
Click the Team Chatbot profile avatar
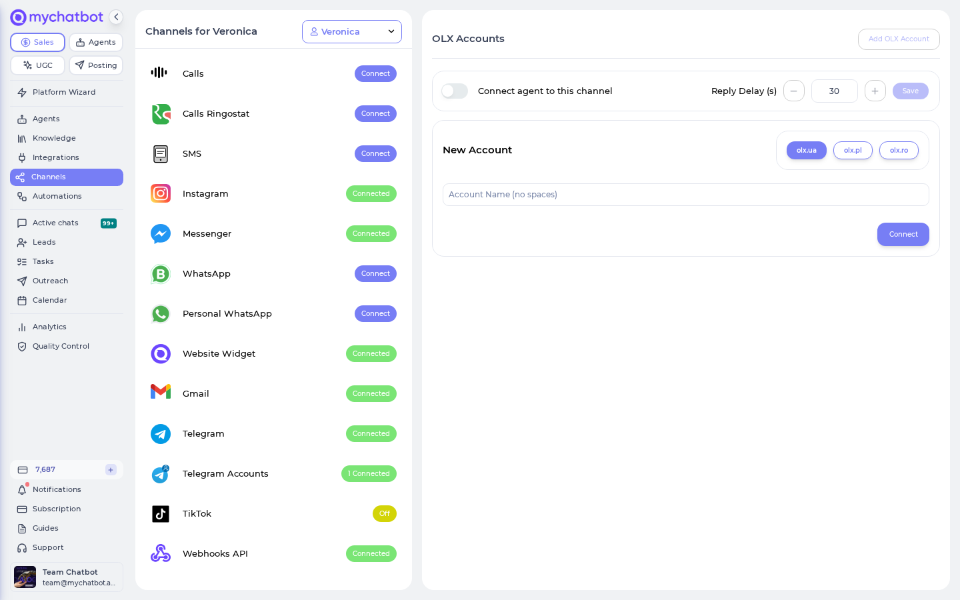click(x=25, y=577)
